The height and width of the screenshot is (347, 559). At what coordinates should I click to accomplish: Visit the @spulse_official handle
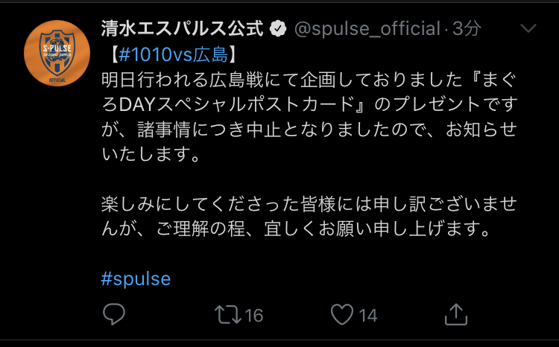(367, 29)
